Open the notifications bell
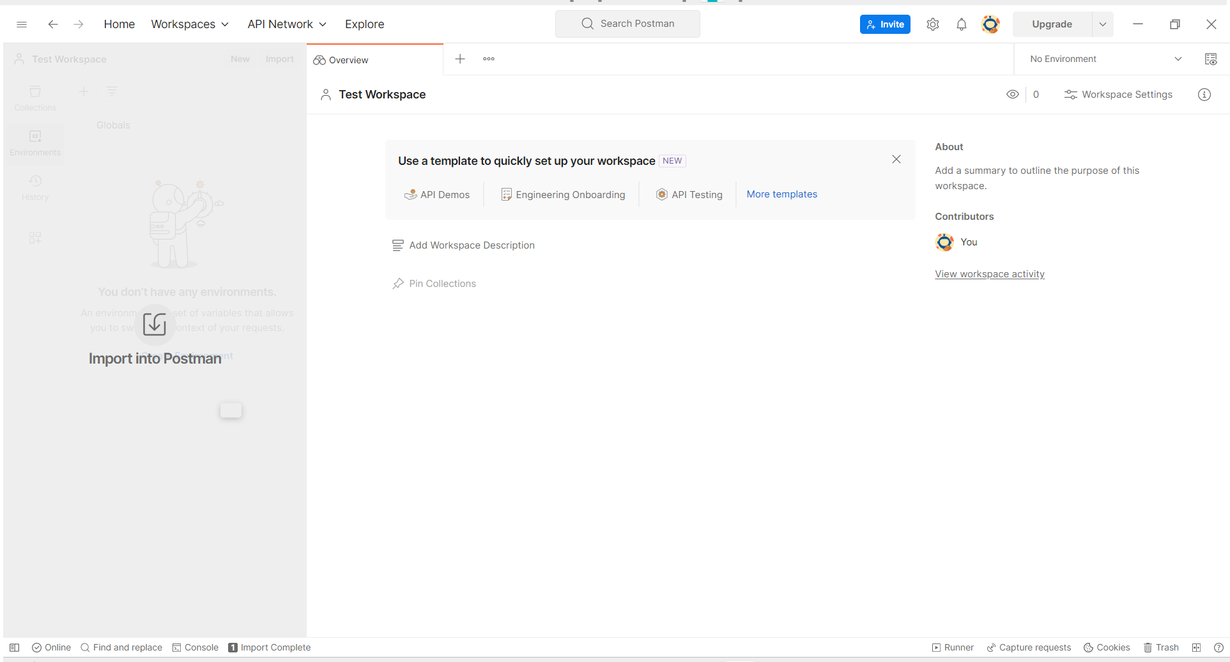Image resolution: width=1230 pixels, height=662 pixels. point(961,24)
